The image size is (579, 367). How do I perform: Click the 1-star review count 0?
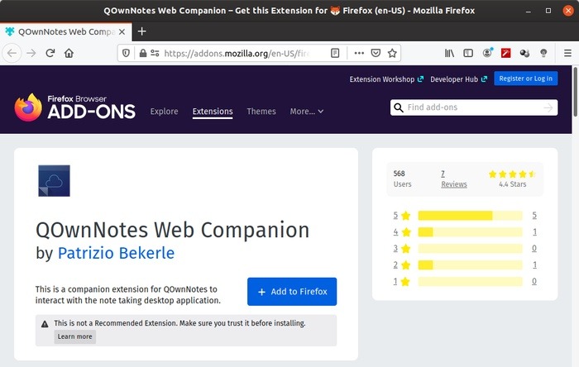[x=534, y=281]
